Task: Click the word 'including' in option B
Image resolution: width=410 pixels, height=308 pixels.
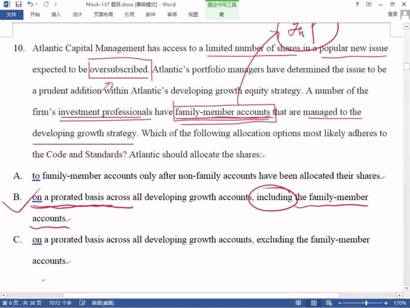Action: point(274,197)
